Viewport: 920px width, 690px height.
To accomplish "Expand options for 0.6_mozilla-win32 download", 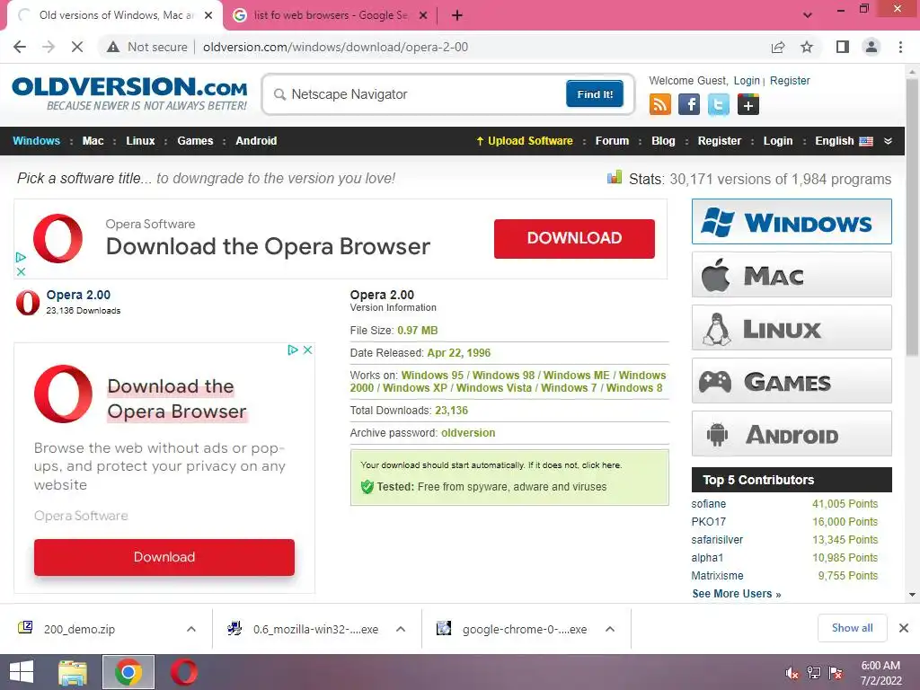I will (x=401, y=629).
